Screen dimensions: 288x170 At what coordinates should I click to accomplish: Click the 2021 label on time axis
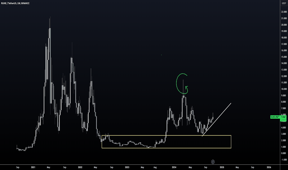[x=33, y=167]
